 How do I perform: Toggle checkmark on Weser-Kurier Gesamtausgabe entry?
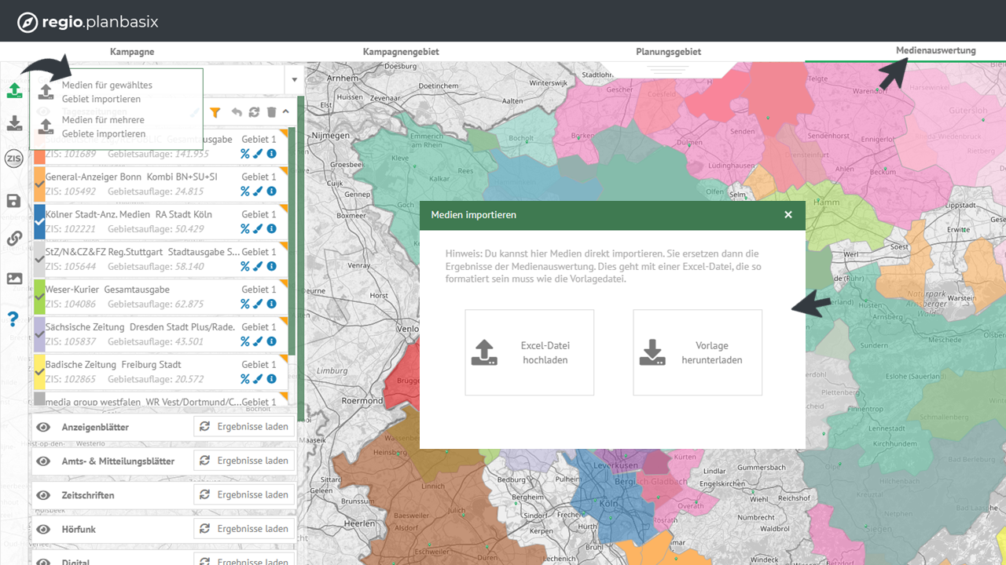39,297
